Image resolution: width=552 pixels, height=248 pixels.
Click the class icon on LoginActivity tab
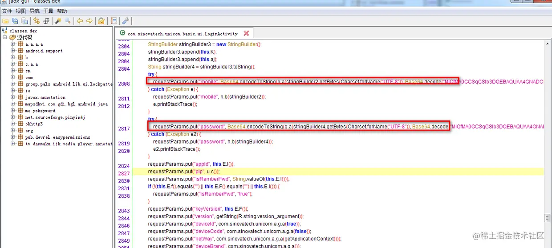(122, 33)
